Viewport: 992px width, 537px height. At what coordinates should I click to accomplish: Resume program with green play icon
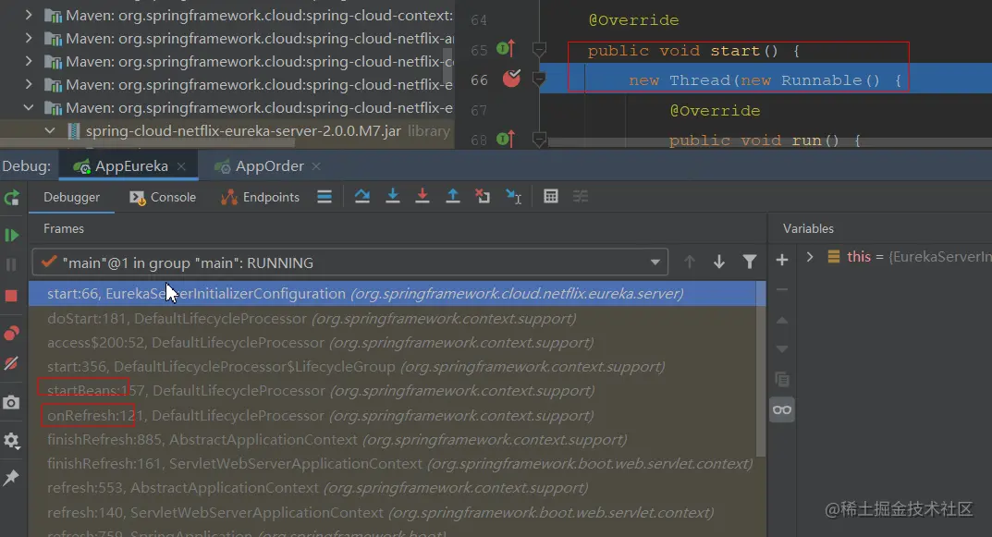tap(11, 236)
